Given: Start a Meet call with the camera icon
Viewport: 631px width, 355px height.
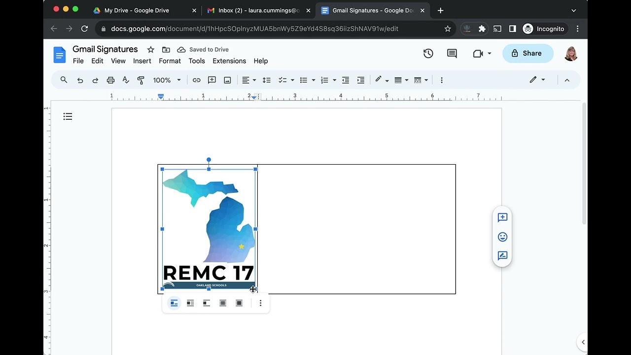Looking at the screenshot, I should coord(478,53).
